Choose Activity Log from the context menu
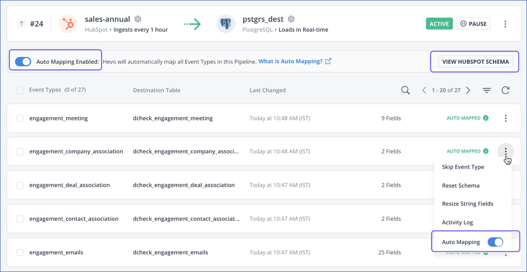The width and height of the screenshot is (527, 272). [x=458, y=222]
